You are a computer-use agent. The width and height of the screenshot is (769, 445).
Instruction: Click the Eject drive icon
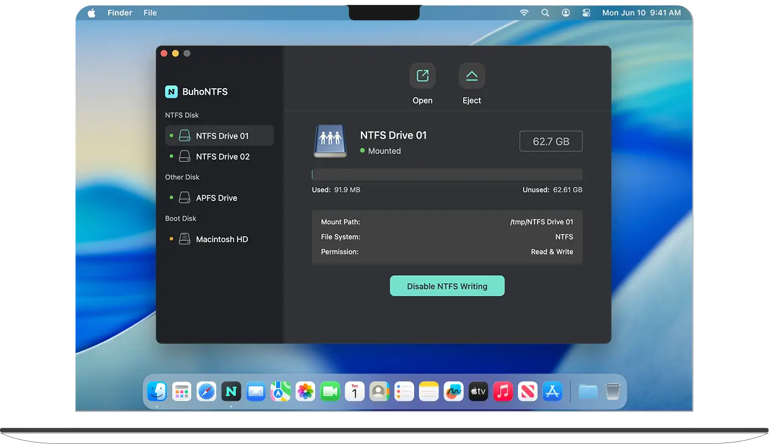(472, 76)
